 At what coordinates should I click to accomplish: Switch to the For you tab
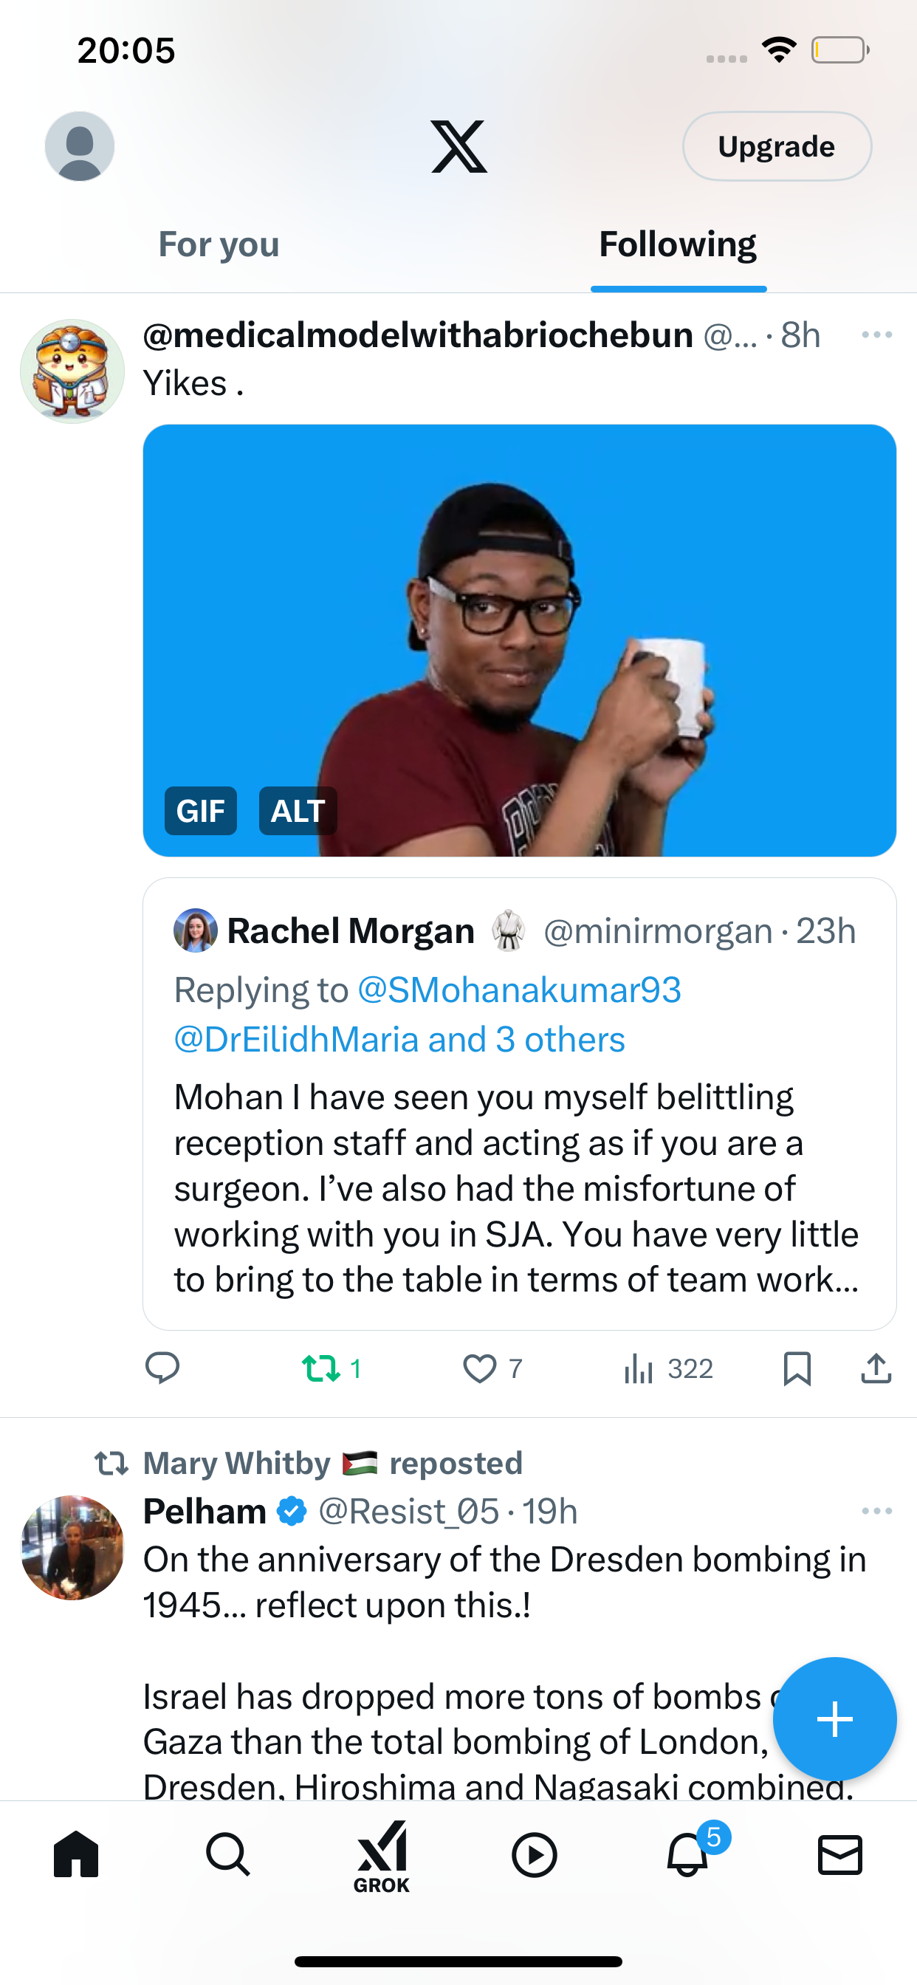tap(219, 244)
